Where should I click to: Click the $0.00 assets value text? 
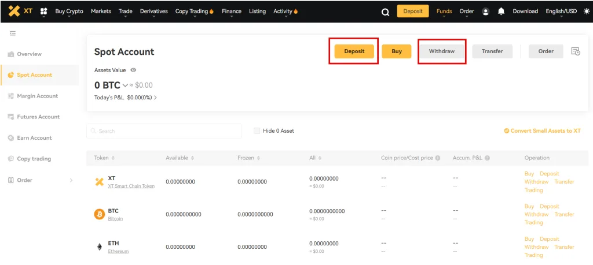pyautogui.click(x=144, y=85)
